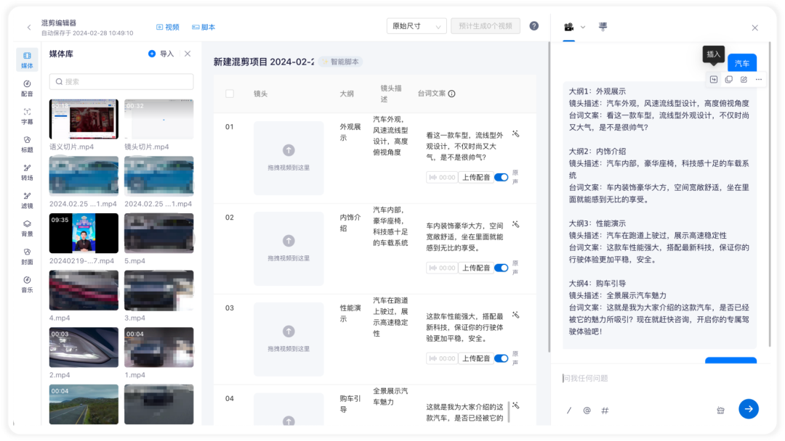The height and width of the screenshot is (441, 785).
Task: Click 上传配音 button in row 03
Action: pyautogui.click(x=475, y=358)
